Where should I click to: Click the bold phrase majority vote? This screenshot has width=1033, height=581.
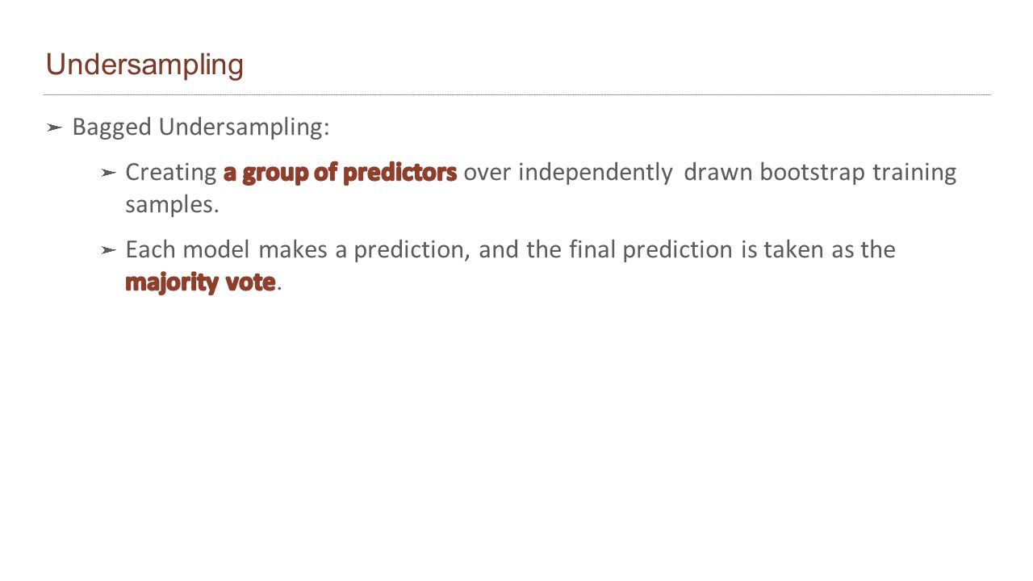[x=200, y=282]
